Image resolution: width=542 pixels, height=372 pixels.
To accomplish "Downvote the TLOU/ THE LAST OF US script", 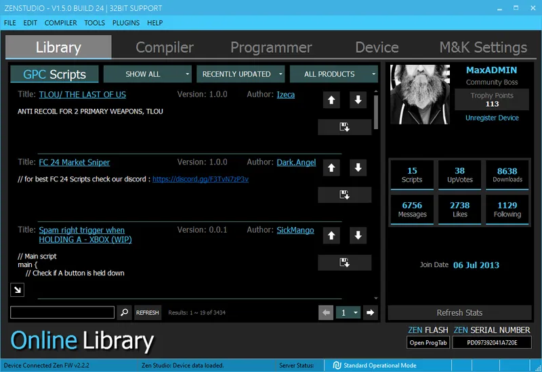I will 358,100.
